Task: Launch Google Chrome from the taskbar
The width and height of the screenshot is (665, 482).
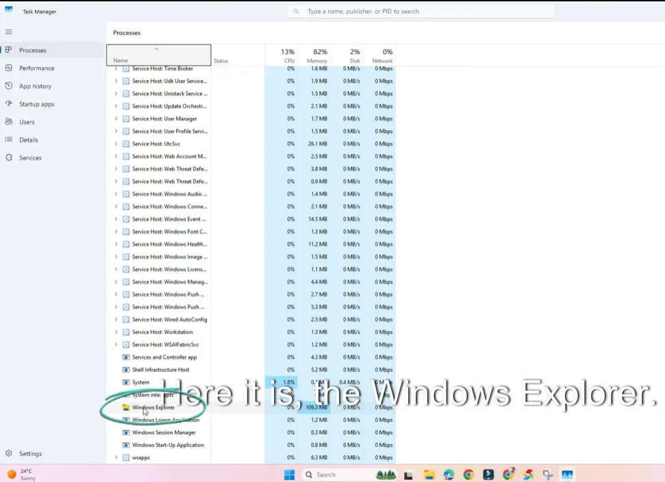Action: click(468, 474)
